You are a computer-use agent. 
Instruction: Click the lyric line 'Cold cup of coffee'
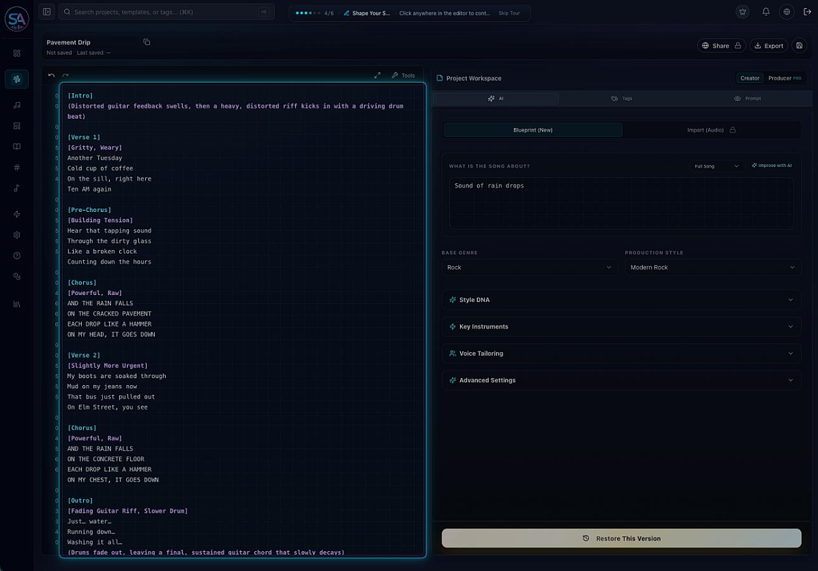100,168
